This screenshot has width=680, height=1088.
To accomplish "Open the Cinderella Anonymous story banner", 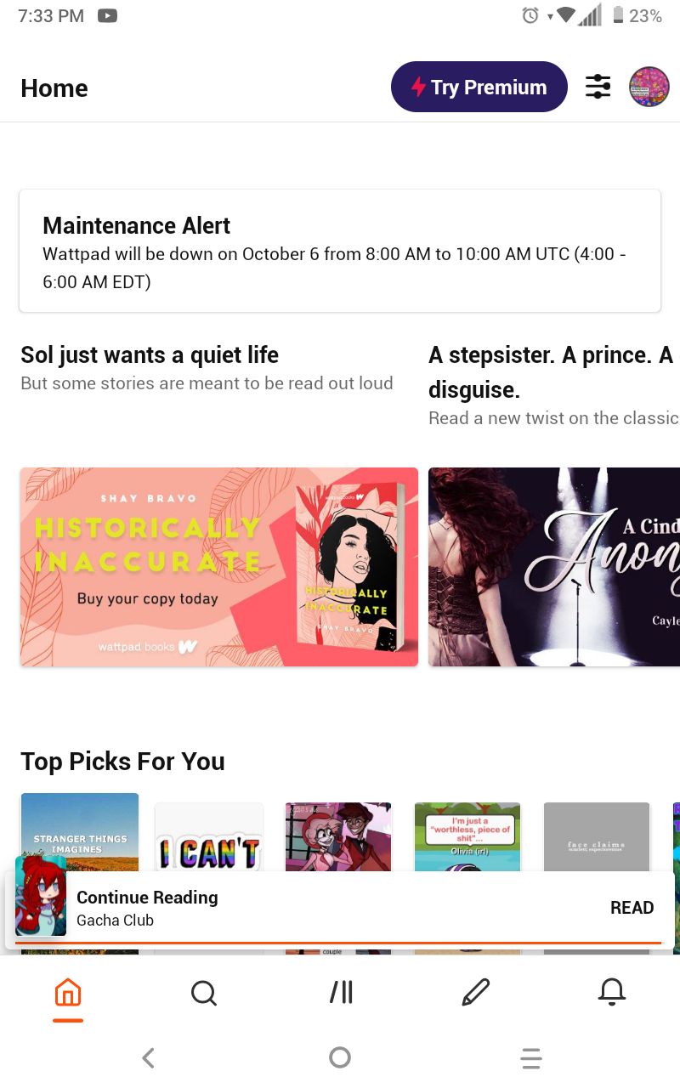I will 554,567.
